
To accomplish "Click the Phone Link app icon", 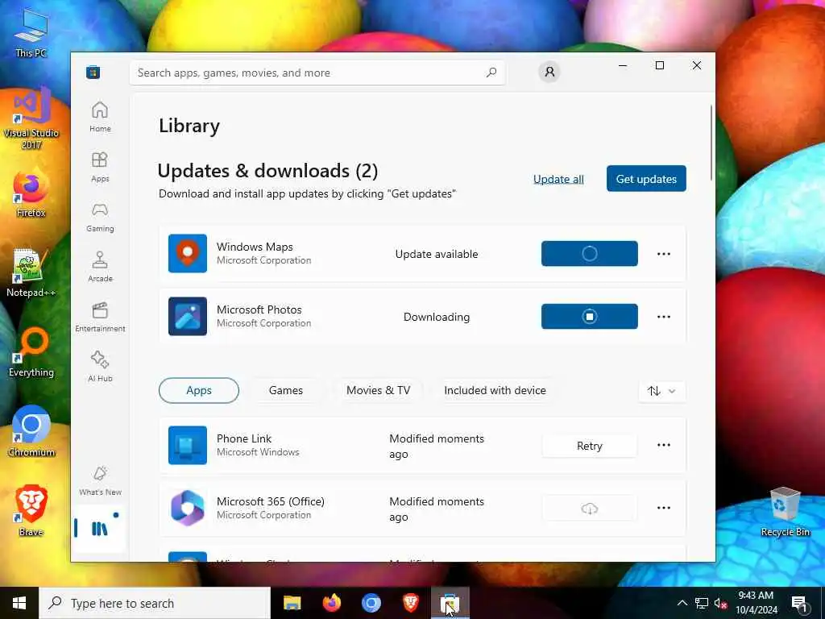I will click(187, 445).
